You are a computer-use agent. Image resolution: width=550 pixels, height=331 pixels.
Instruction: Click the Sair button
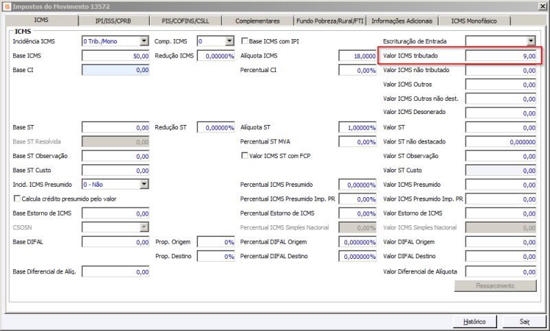click(x=525, y=321)
